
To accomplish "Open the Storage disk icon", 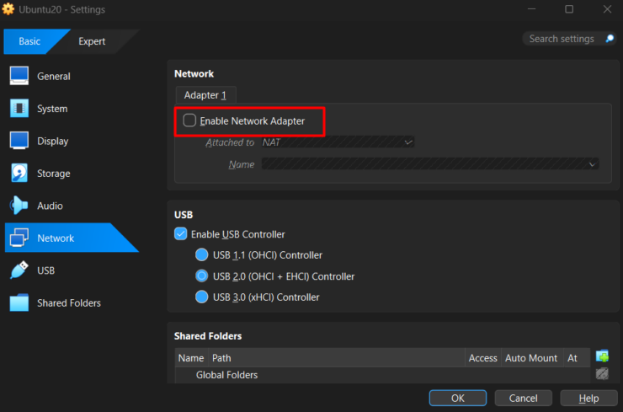I will click(19, 173).
